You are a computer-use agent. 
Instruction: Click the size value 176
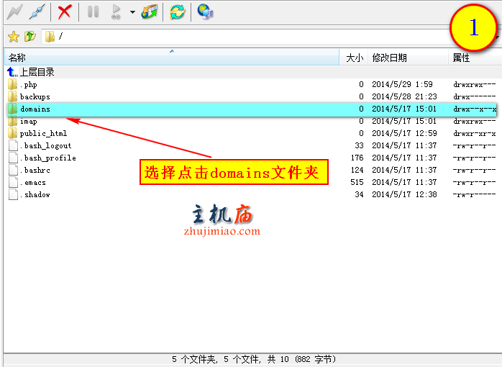point(357,158)
